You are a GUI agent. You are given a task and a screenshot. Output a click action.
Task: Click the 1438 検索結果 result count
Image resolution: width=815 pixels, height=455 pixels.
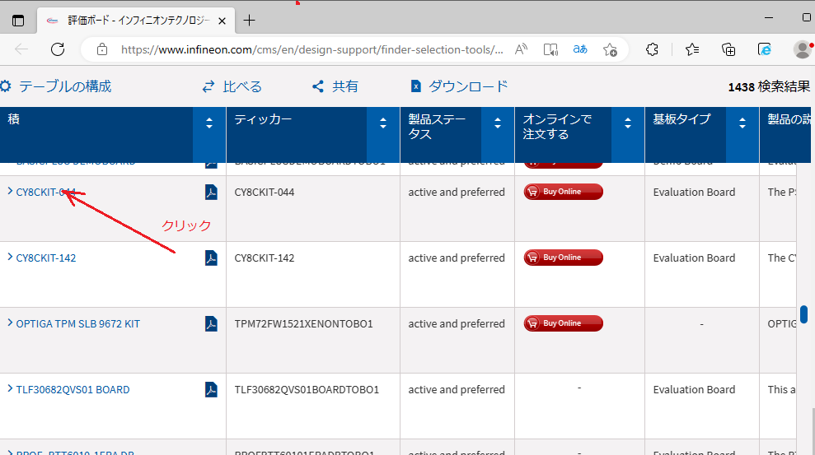pos(769,86)
